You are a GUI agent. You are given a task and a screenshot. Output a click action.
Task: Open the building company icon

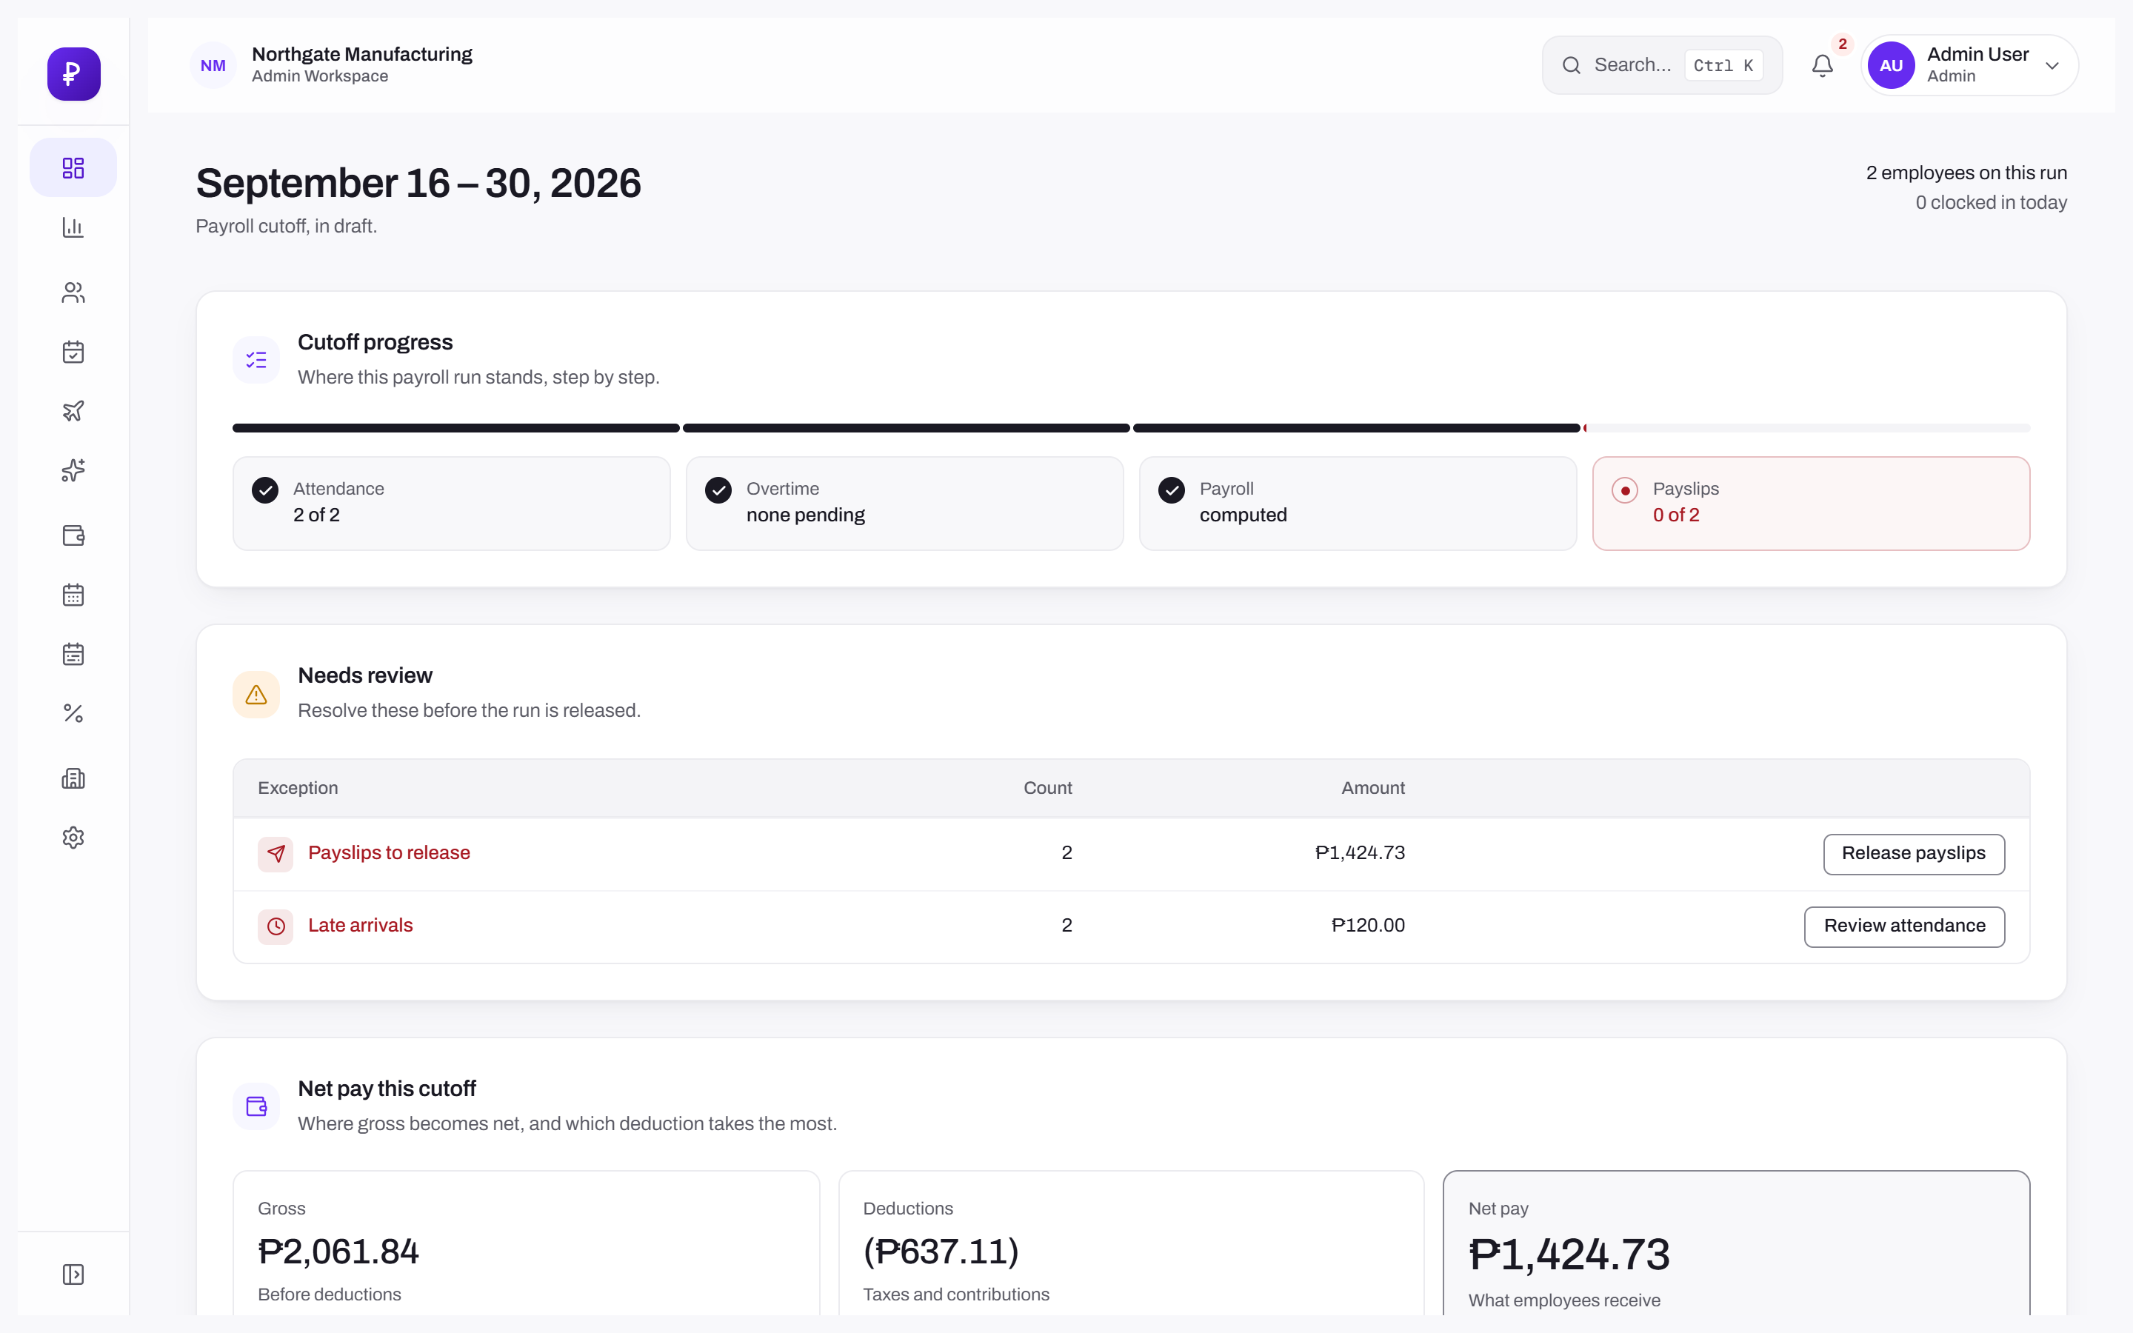[73, 778]
